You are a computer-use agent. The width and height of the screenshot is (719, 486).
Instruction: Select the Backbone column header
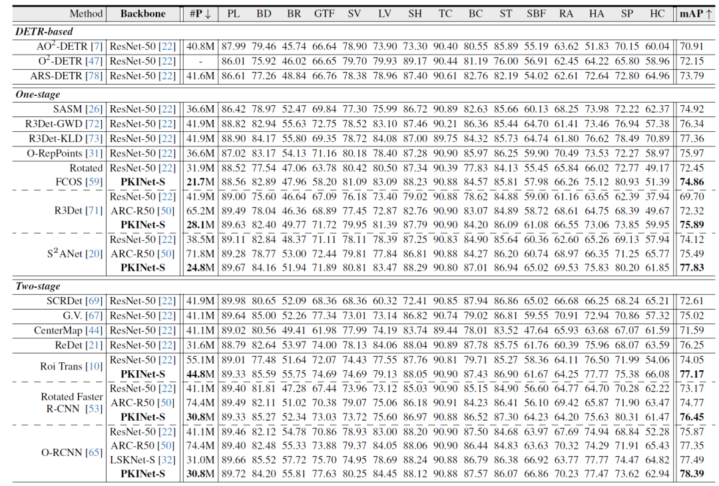pos(143,13)
